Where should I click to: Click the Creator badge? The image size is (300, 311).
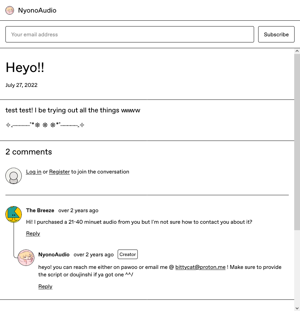coord(128,255)
